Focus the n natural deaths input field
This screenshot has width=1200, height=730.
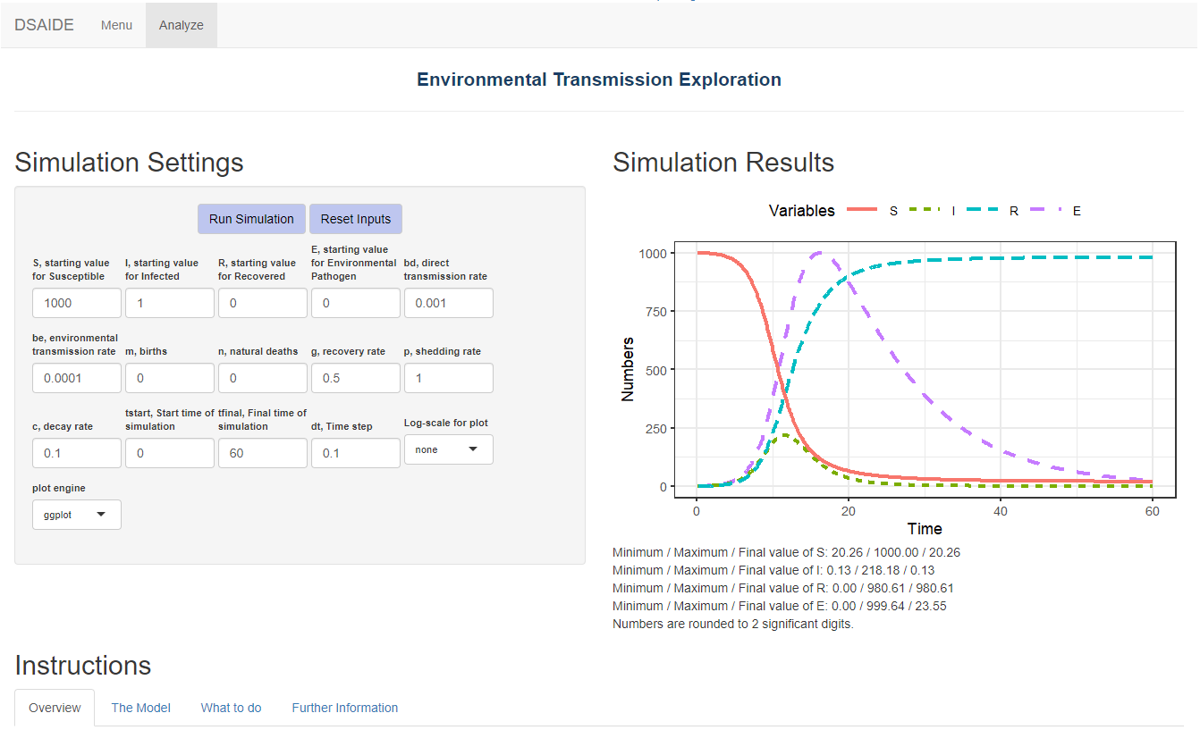[x=263, y=378]
